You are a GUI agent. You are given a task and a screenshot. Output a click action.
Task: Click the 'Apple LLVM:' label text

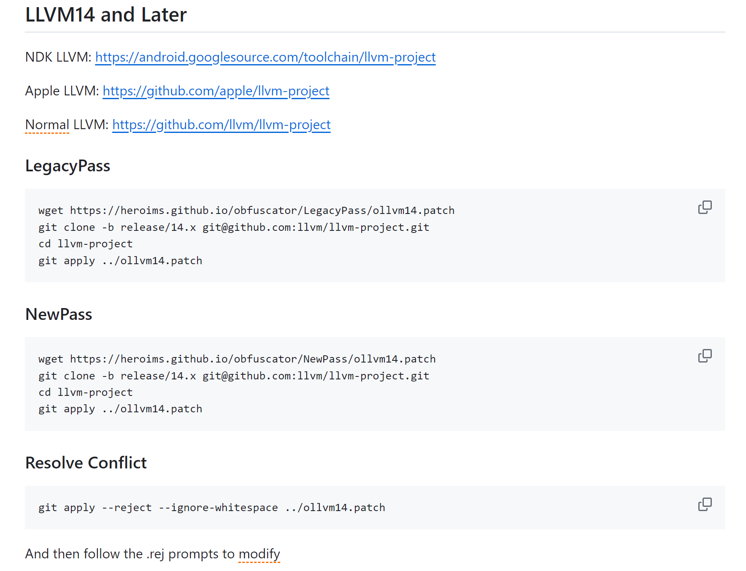62,91
